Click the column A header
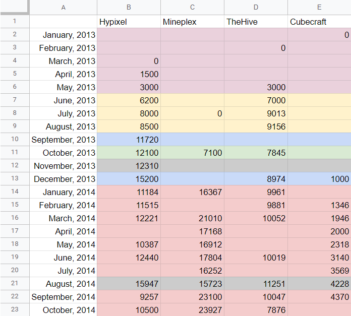This screenshot has height=316, width=351. tap(63, 7)
